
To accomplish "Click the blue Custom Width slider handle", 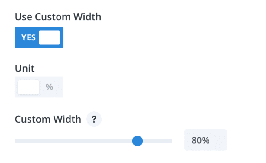I will [138, 141].
